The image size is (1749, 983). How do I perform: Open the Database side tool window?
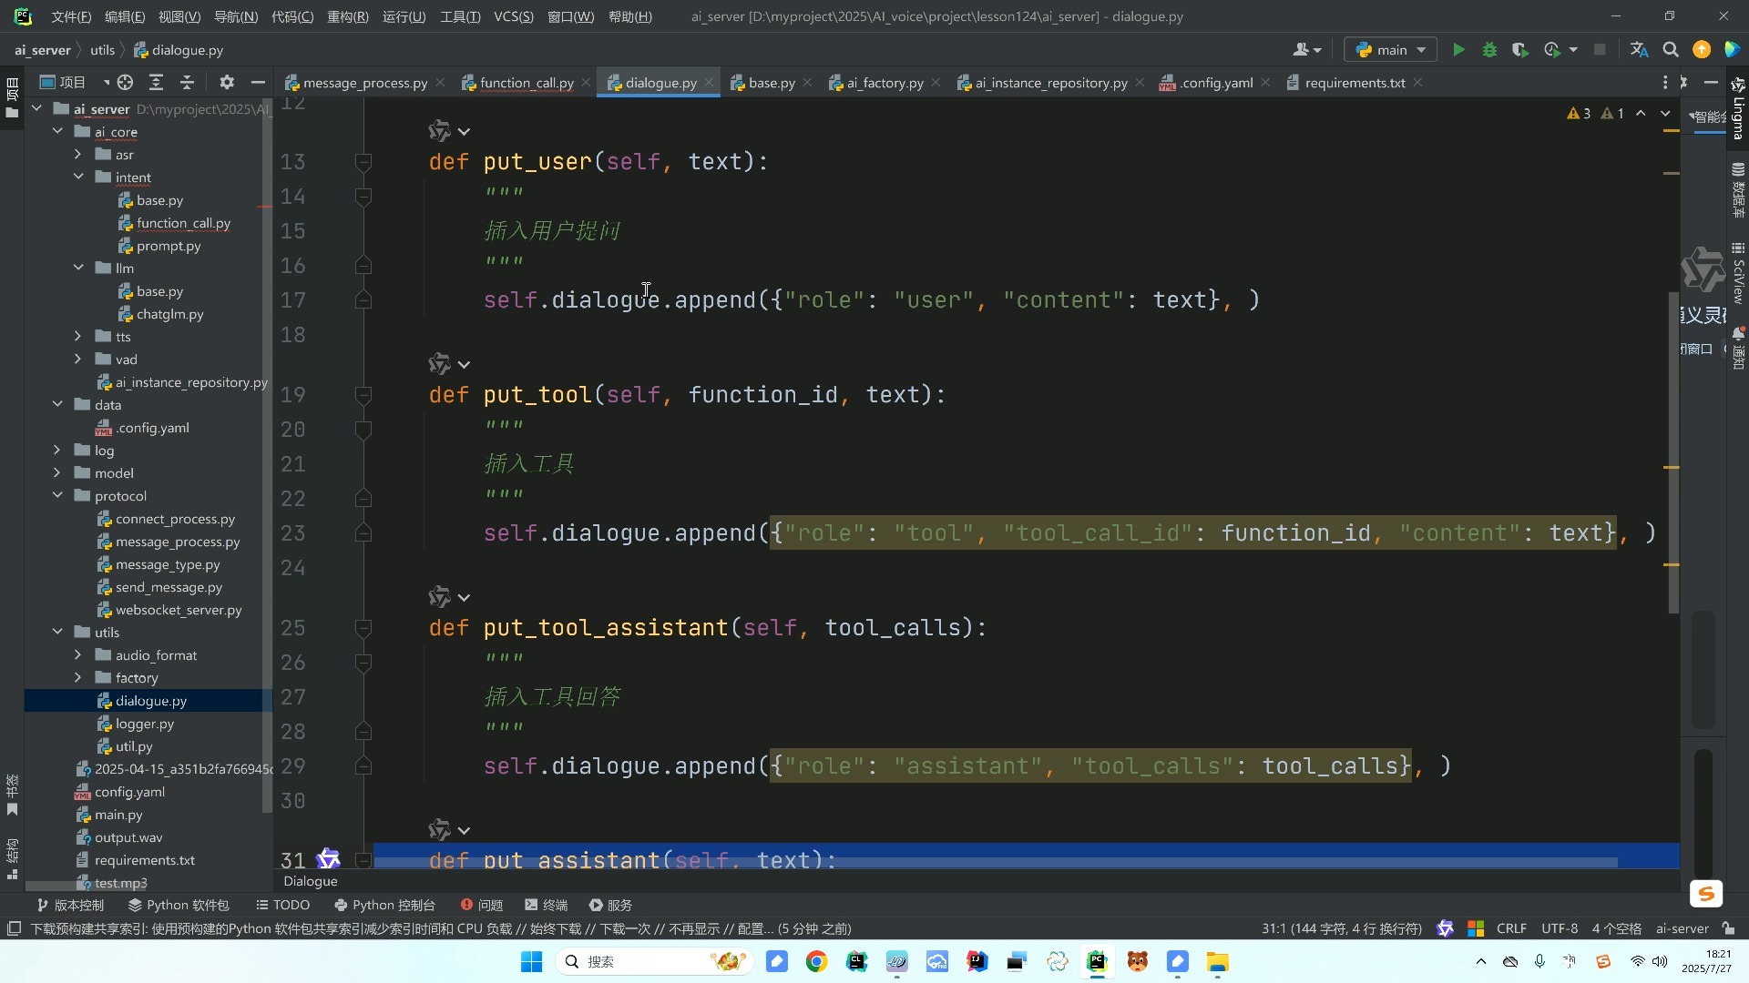coord(1738,189)
